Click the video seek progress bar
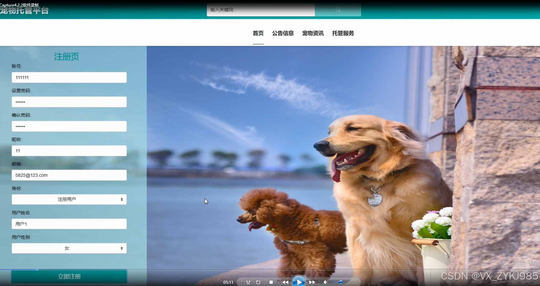Screen dimensions: 540x286 270,269
